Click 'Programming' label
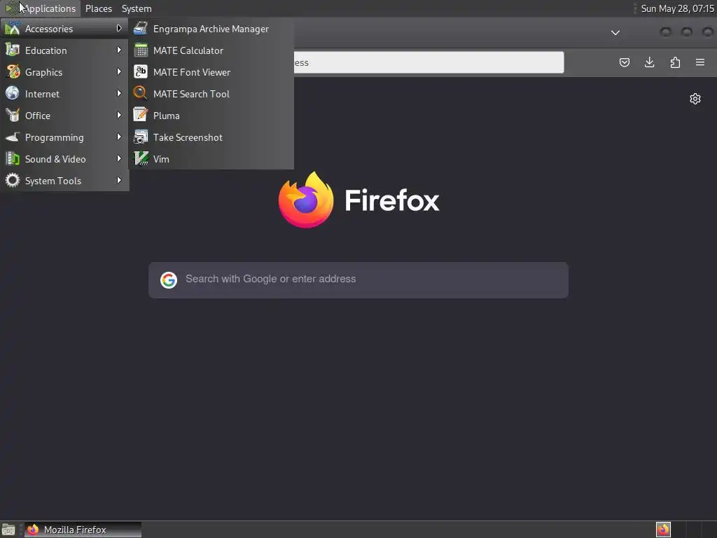This screenshot has width=717, height=538. click(x=55, y=137)
